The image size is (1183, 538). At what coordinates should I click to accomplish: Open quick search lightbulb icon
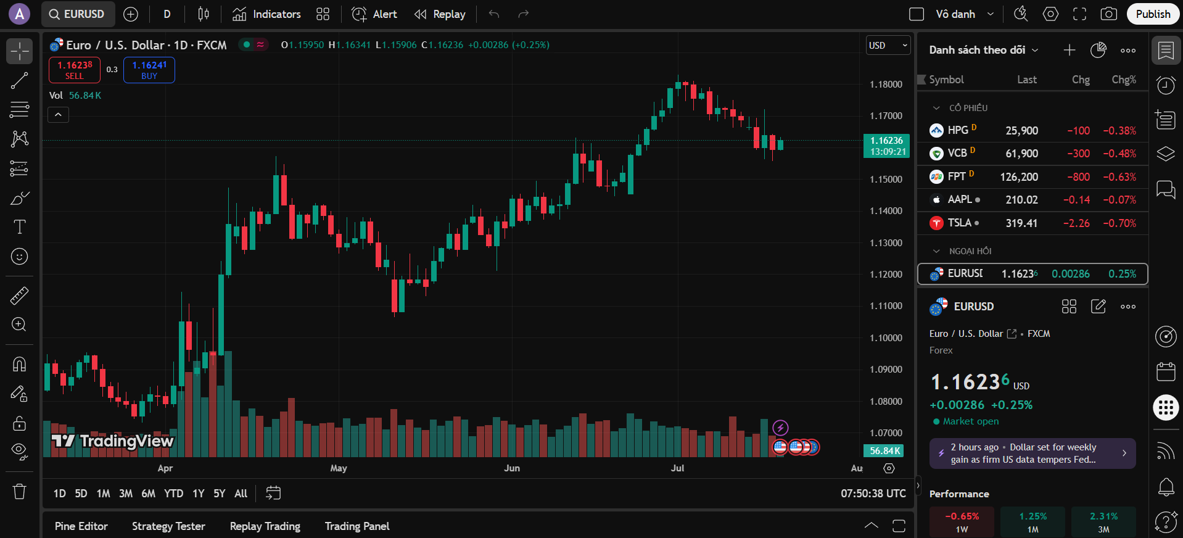coord(1021,14)
